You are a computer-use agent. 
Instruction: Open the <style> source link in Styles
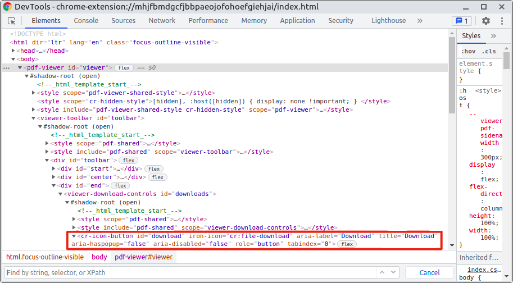pos(488,91)
